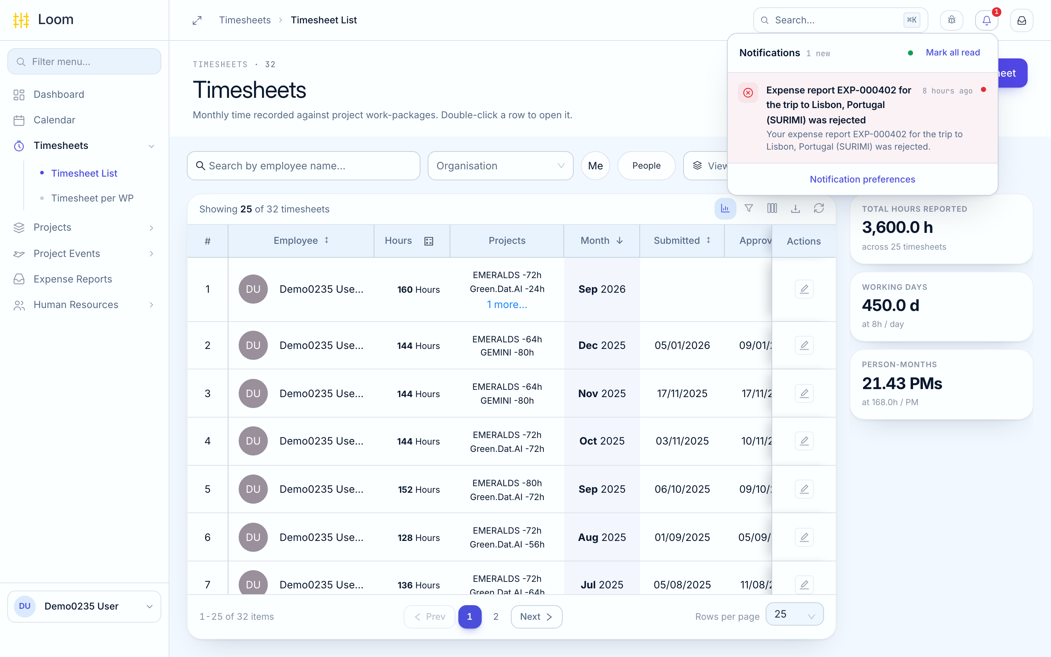Open Notification preferences link

pyautogui.click(x=862, y=179)
